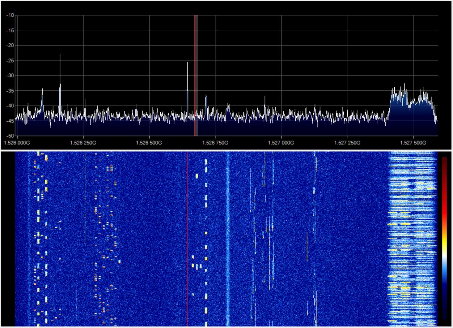Screen dimensions: 453x328
Task: Click the '-50' dB scale label
Action: (x=11, y=136)
